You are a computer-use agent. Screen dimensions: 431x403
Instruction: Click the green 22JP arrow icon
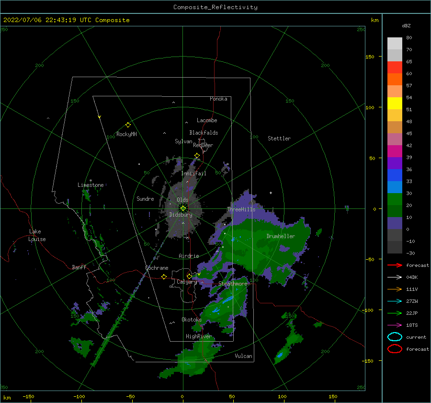[395, 313]
